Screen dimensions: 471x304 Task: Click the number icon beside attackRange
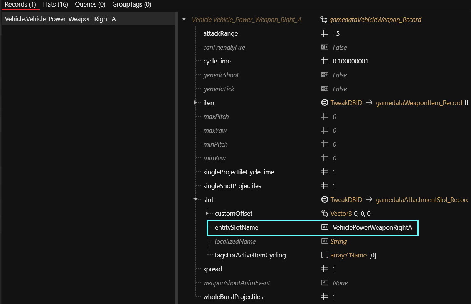[x=325, y=33]
